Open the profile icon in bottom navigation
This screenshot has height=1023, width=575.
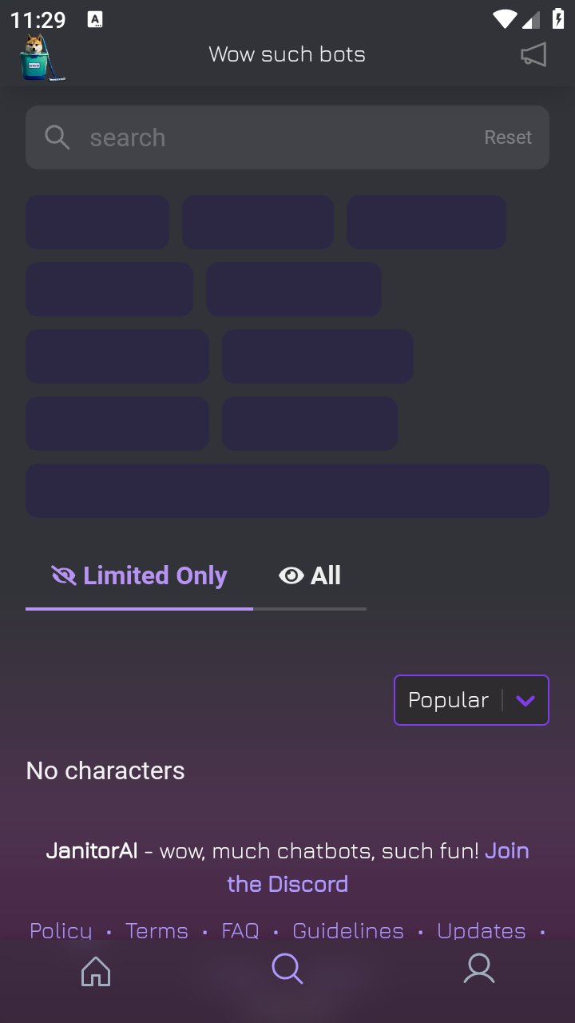[479, 969]
